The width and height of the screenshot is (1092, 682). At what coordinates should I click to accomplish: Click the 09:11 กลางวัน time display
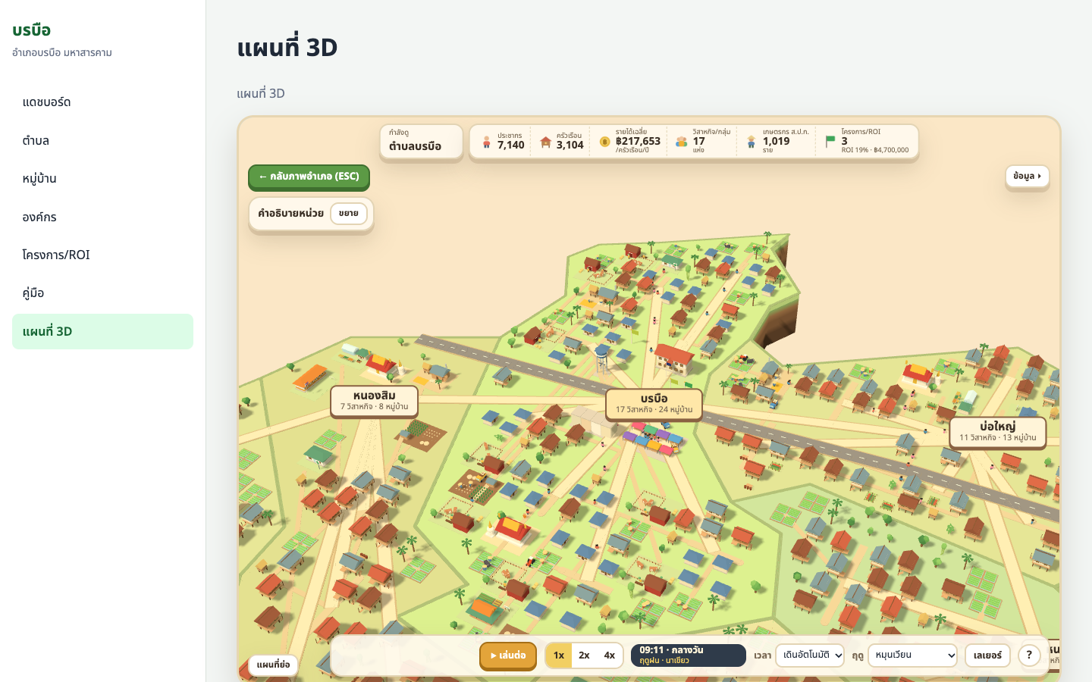[x=689, y=655]
